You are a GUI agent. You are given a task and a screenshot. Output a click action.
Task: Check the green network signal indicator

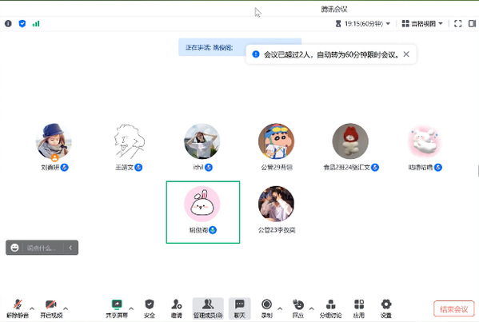(36, 23)
